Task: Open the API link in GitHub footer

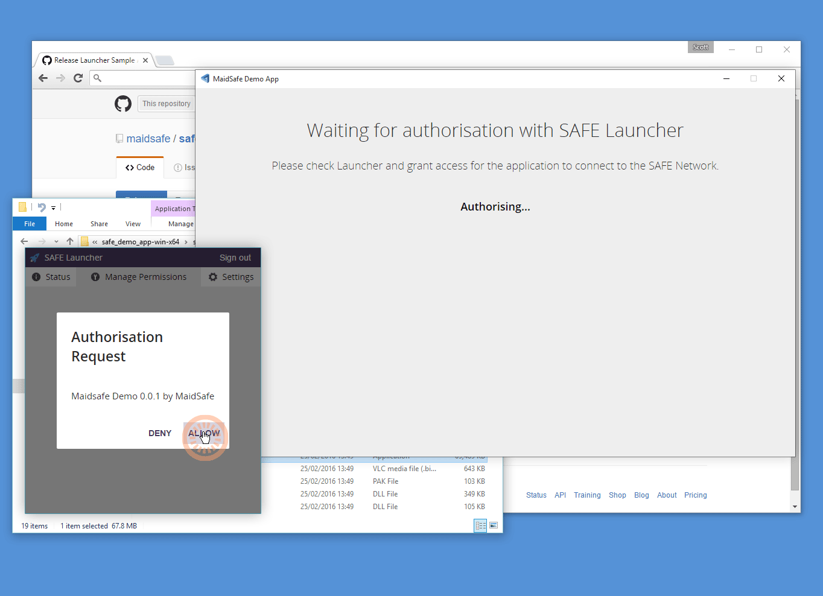Action: (x=561, y=495)
